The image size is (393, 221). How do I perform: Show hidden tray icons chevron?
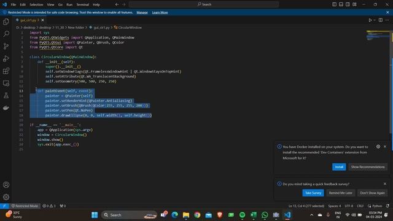click(x=311, y=215)
